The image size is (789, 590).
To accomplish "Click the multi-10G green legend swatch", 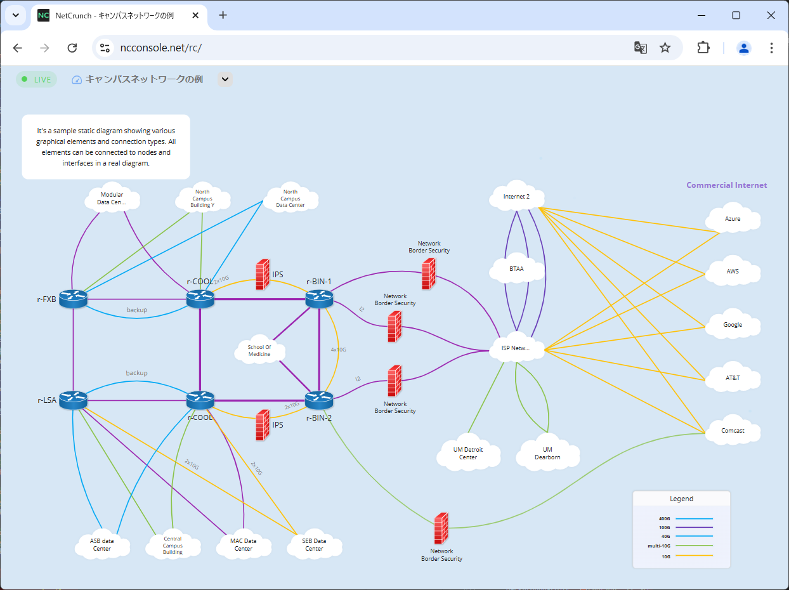I will [694, 546].
